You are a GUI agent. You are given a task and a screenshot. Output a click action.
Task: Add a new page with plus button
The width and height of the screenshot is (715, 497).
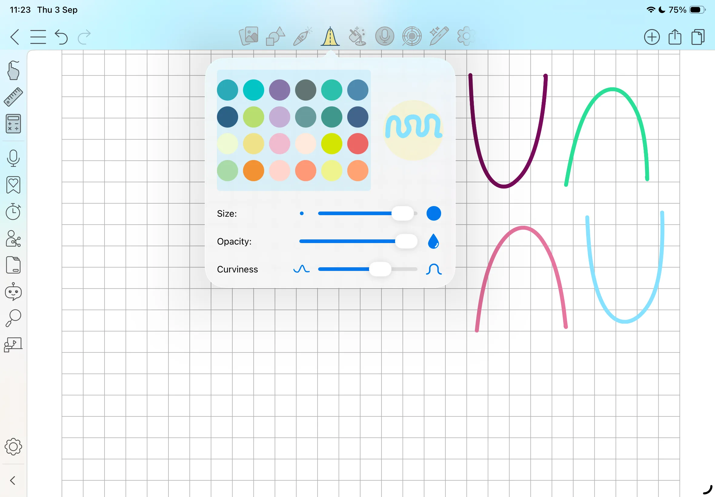[x=652, y=37]
